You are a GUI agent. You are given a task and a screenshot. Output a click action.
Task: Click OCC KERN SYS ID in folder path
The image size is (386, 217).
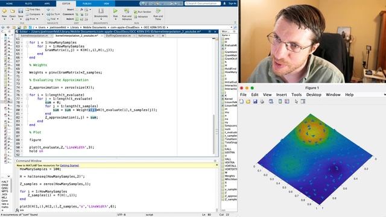coord(154,27)
